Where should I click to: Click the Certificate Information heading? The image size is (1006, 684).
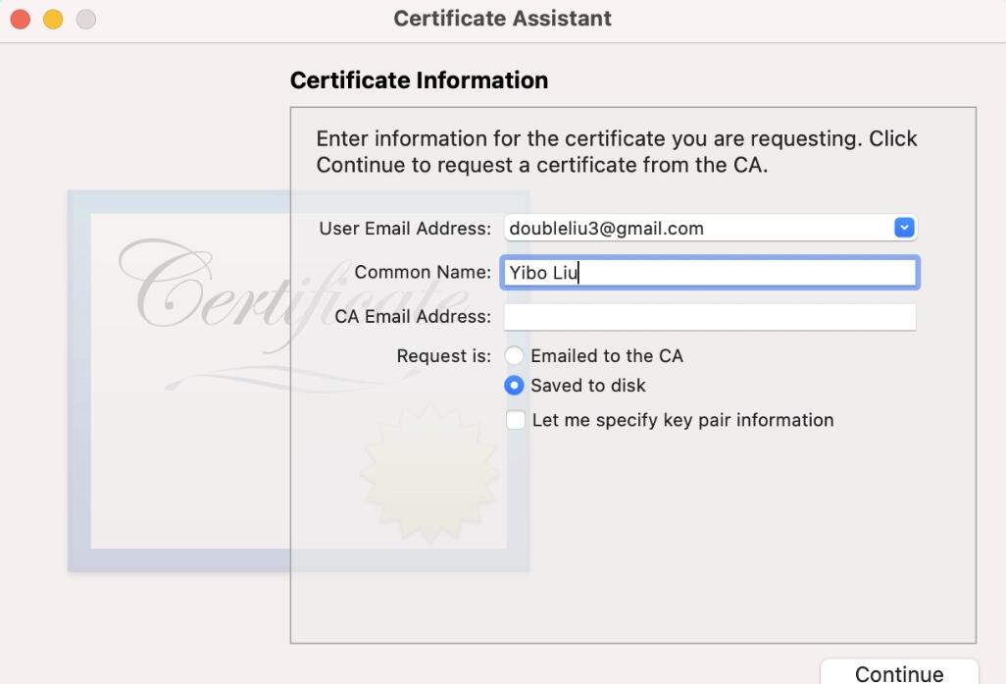(x=419, y=80)
